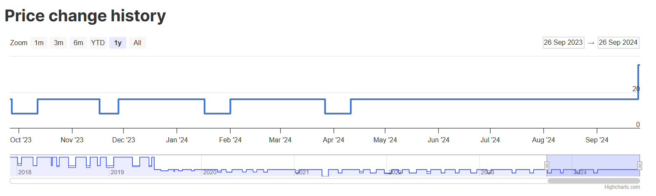
Task: Click the Jan '24 axis label
Action: point(177,140)
